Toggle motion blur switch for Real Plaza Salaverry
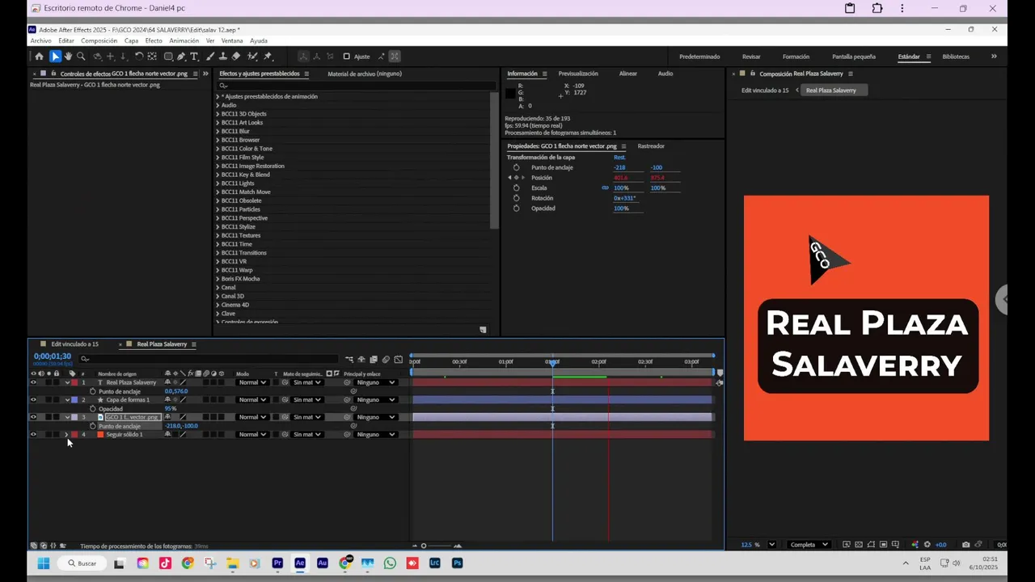This screenshot has height=582, width=1035. point(205,382)
